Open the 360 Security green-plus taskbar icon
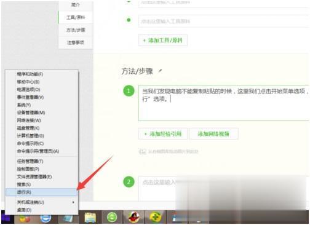Screen dimensions: 310x225 coord(156,217)
